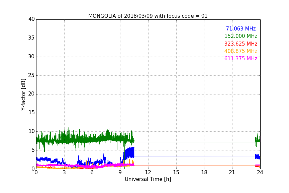Click the x-axis tick value 6
289x193 pixels.
tap(92, 173)
